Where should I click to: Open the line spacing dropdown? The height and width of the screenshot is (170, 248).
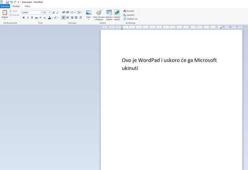pyautogui.click(x=80, y=12)
